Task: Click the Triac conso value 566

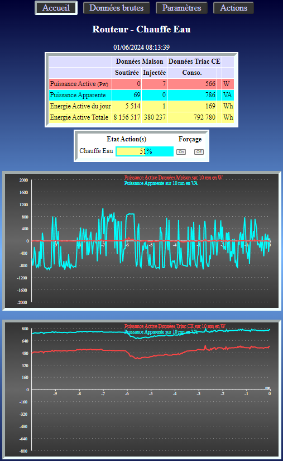Action: (x=210, y=84)
